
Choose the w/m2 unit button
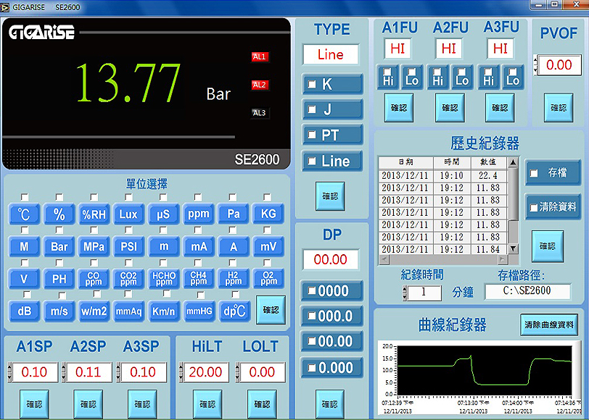[x=94, y=311]
